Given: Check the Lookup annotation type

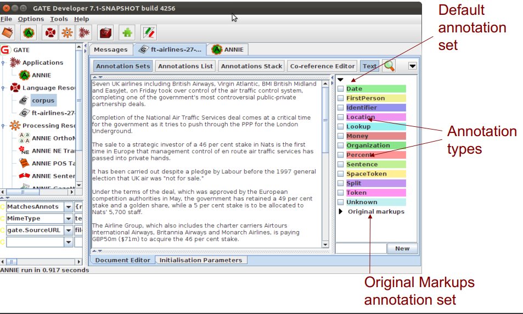Looking at the screenshot, I should 341,126.
